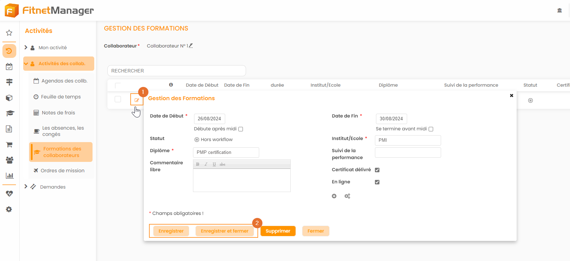
Task: Click the bar chart reports icon
Action: tap(10, 175)
